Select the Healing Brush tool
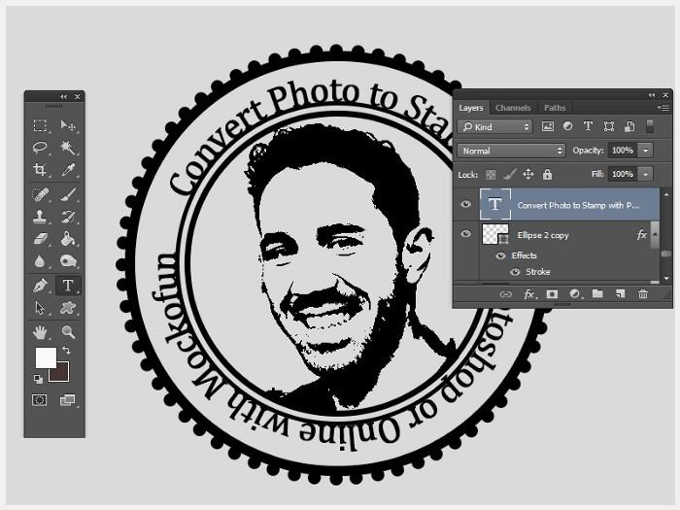This screenshot has height=510, width=680. pyautogui.click(x=40, y=194)
